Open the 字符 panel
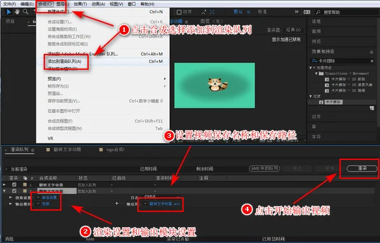380x243 pixels. pyautogui.click(x=316, y=137)
